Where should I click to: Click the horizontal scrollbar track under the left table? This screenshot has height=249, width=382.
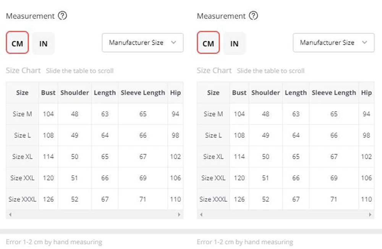(x=95, y=215)
